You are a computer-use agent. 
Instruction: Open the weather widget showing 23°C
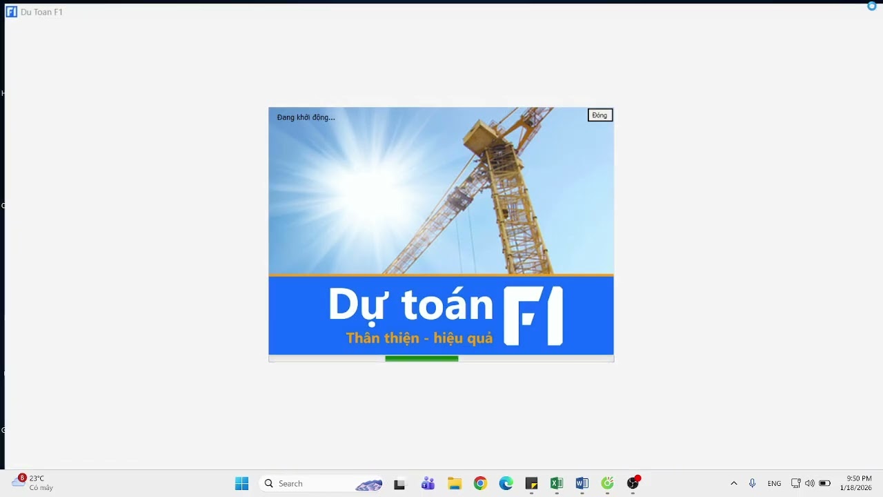pos(32,483)
